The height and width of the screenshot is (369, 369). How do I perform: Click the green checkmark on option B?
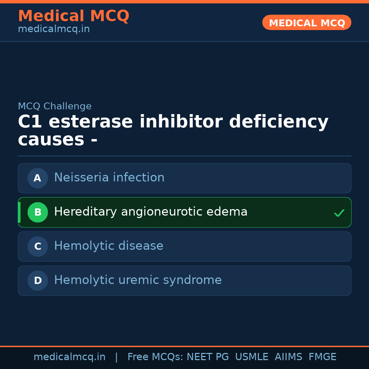(339, 213)
